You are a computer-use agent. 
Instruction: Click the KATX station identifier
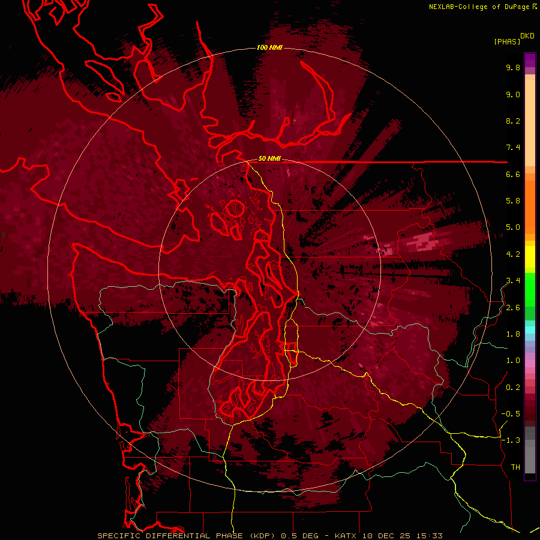346,536
